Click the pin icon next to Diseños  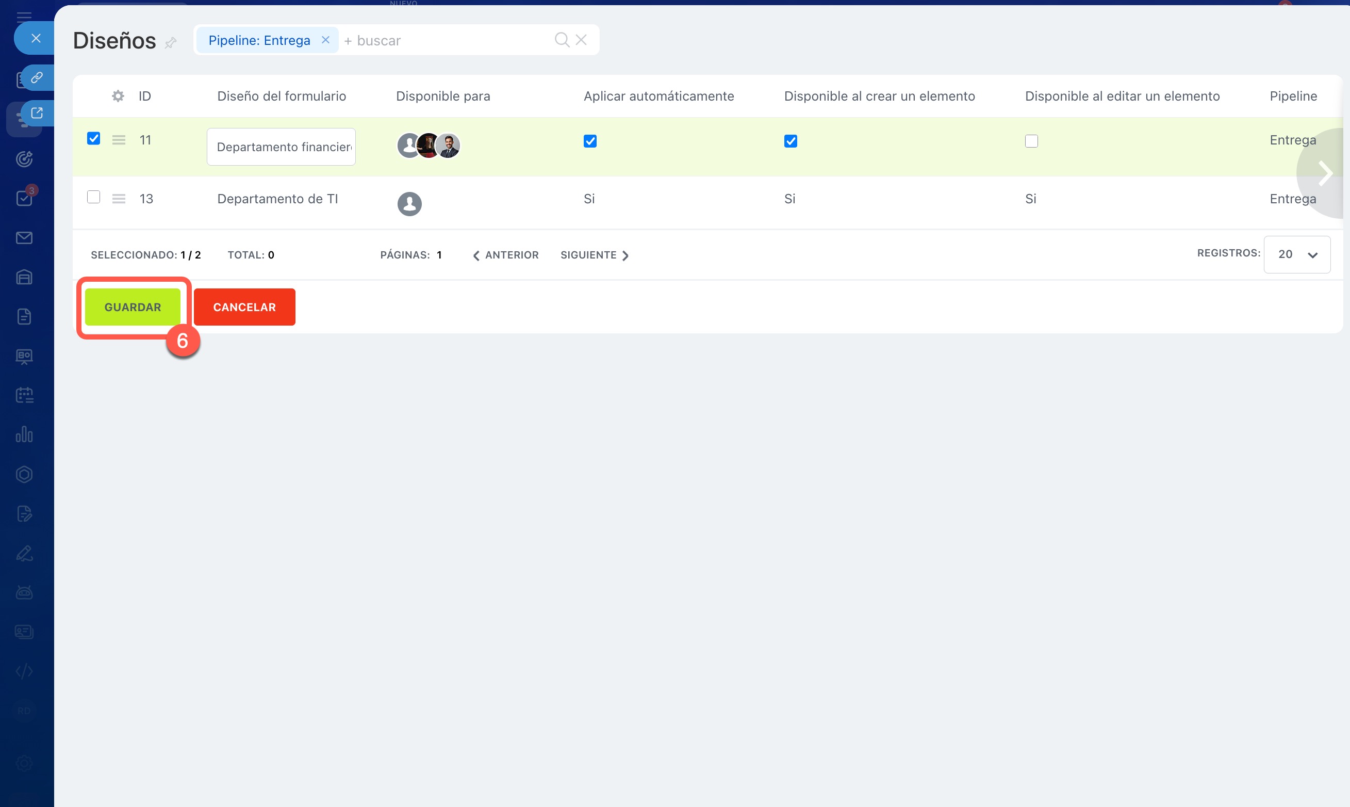[171, 42]
